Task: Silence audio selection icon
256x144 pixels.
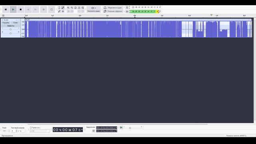Action: click(x=72, y=11)
